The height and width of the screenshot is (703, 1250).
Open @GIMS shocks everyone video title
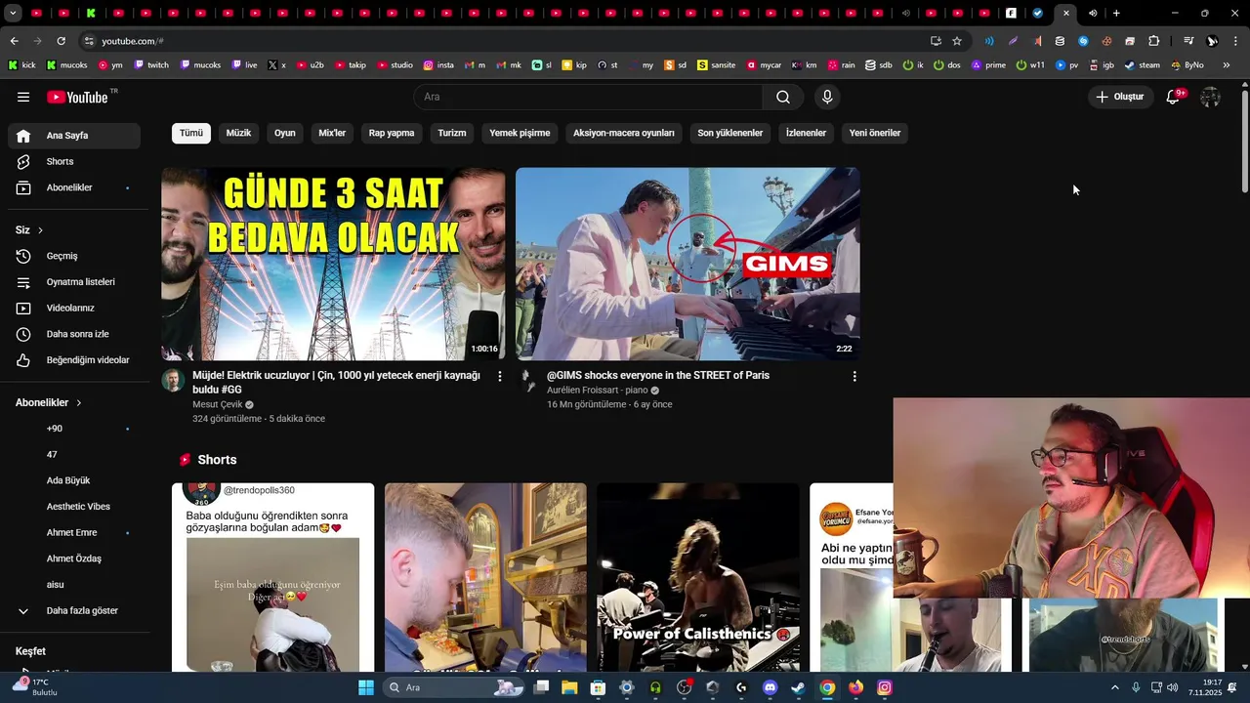point(658,375)
